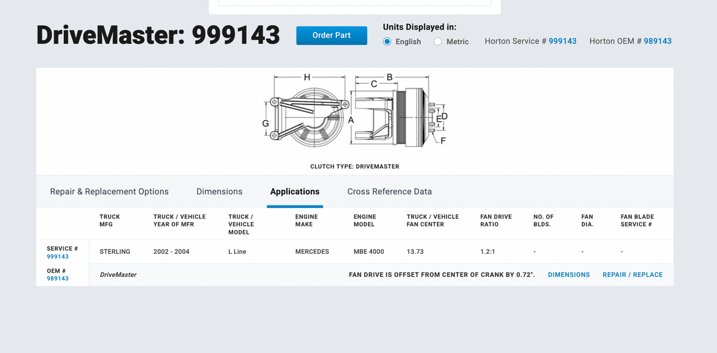Click the TRUCK / VEHICLE YEAR OF MFR header
The height and width of the screenshot is (353, 717).
click(180, 220)
